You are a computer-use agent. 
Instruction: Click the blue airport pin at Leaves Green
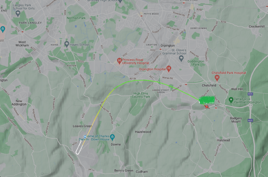click(x=85, y=137)
